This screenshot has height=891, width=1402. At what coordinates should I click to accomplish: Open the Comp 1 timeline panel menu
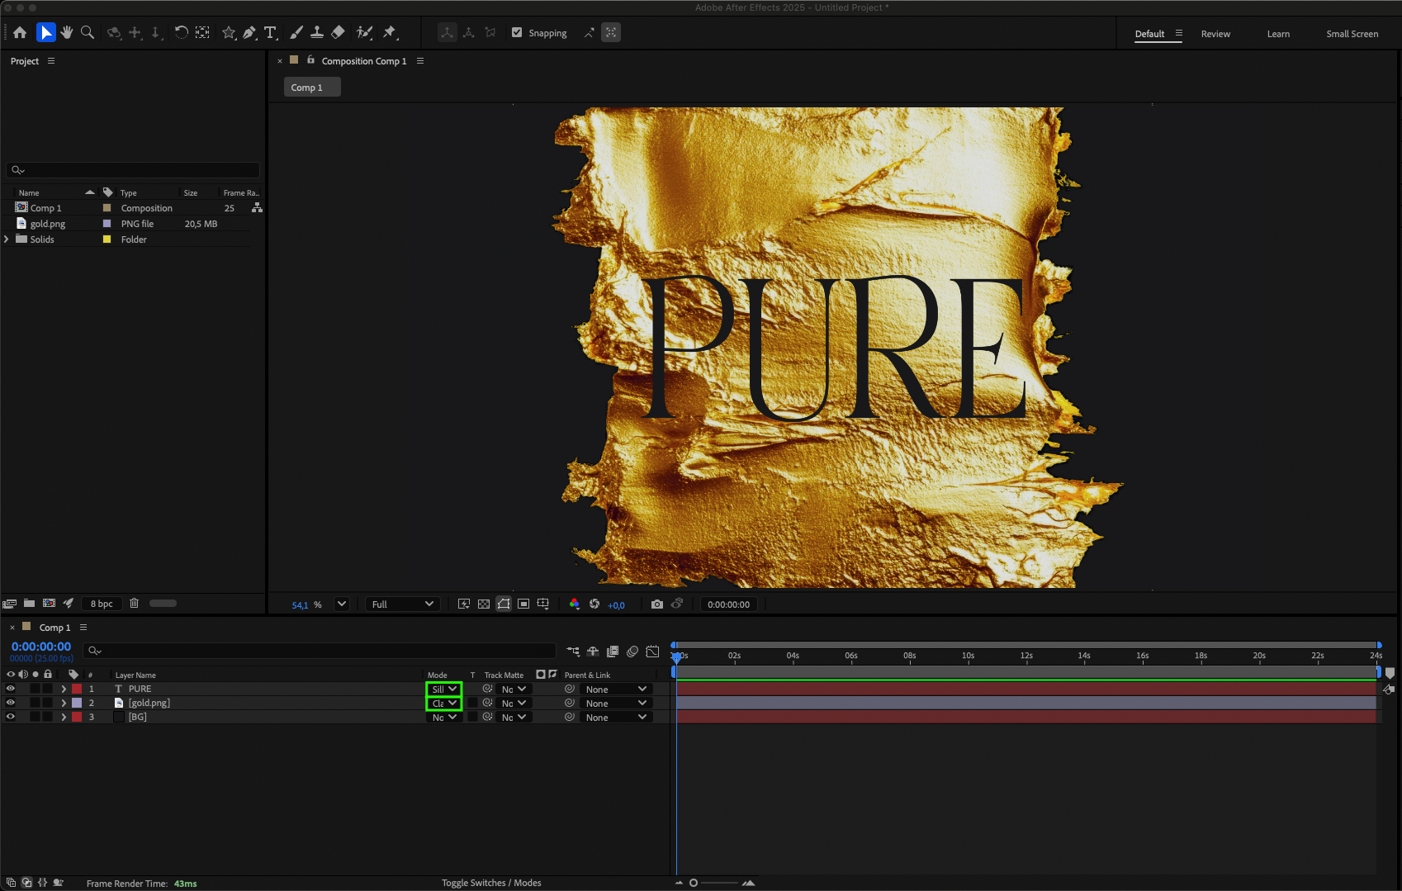(x=83, y=628)
